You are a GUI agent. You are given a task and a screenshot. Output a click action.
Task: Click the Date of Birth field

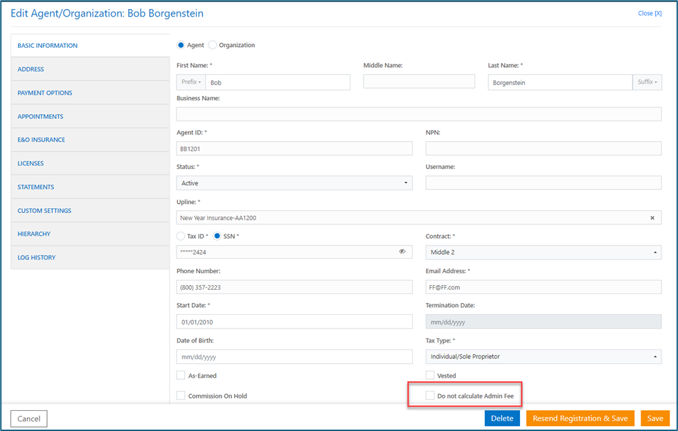click(x=294, y=357)
